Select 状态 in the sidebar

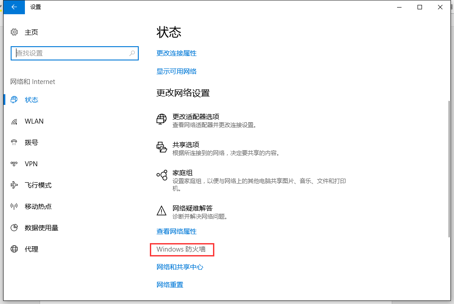tap(31, 100)
